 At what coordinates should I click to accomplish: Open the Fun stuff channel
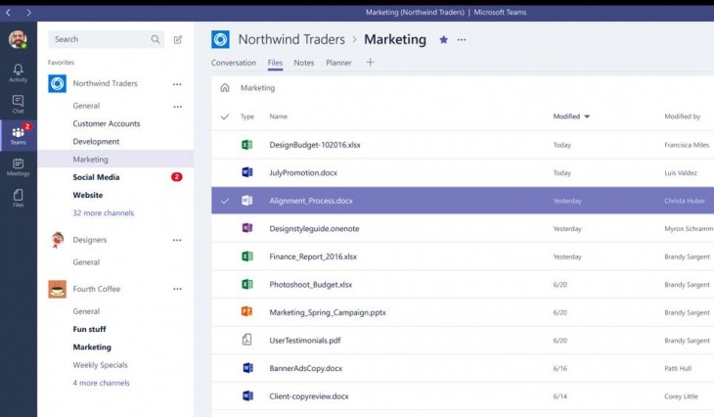click(x=89, y=329)
